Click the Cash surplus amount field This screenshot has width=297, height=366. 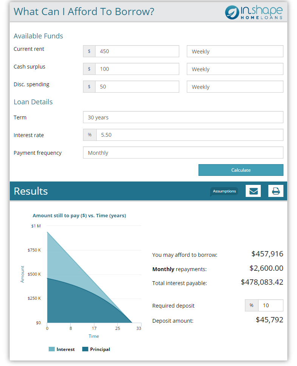[x=137, y=69]
